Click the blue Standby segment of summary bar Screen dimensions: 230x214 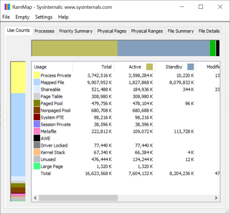[164, 48]
